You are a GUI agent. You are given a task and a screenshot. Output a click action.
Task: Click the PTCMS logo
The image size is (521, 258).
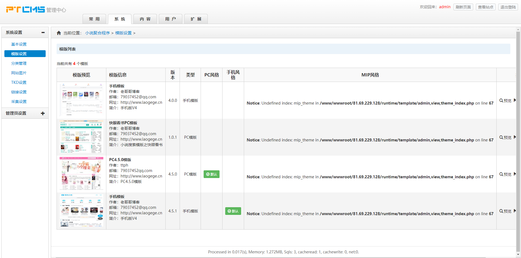(x=25, y=10)
